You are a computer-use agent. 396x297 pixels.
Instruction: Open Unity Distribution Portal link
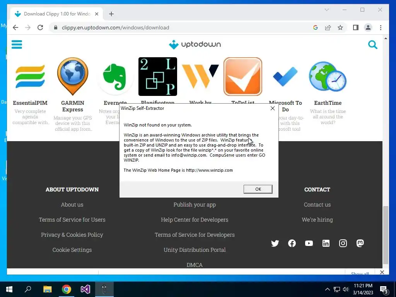coord(195,250)
